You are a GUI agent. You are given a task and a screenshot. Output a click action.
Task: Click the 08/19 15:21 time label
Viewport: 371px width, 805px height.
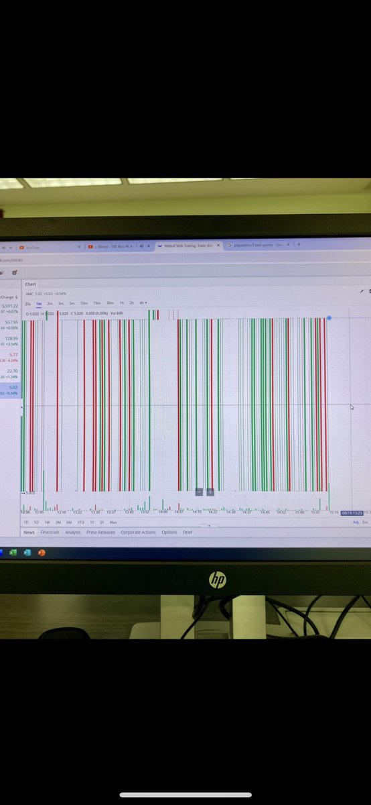(352, 513)
